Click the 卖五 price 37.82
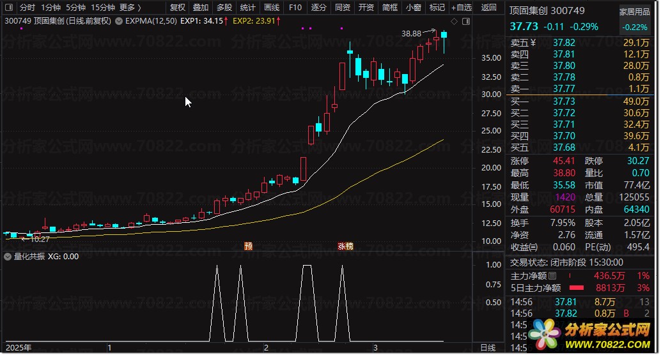Image resolution: width=661 pixels, height=355 pixels. coord(564,43)
